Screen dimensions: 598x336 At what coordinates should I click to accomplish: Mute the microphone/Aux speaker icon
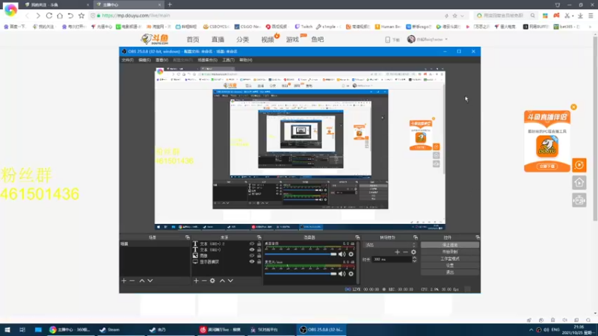(x=342, y=273)
